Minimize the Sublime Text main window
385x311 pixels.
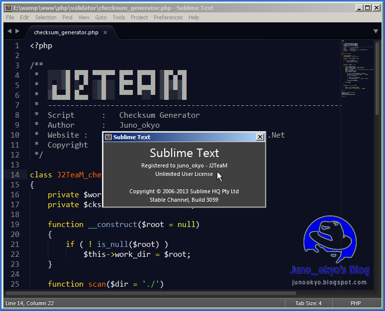359,8
